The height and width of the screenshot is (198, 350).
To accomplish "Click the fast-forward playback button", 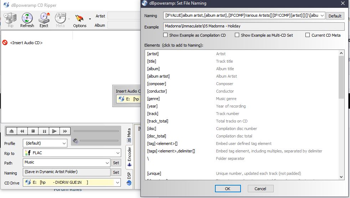I will 65,131.
